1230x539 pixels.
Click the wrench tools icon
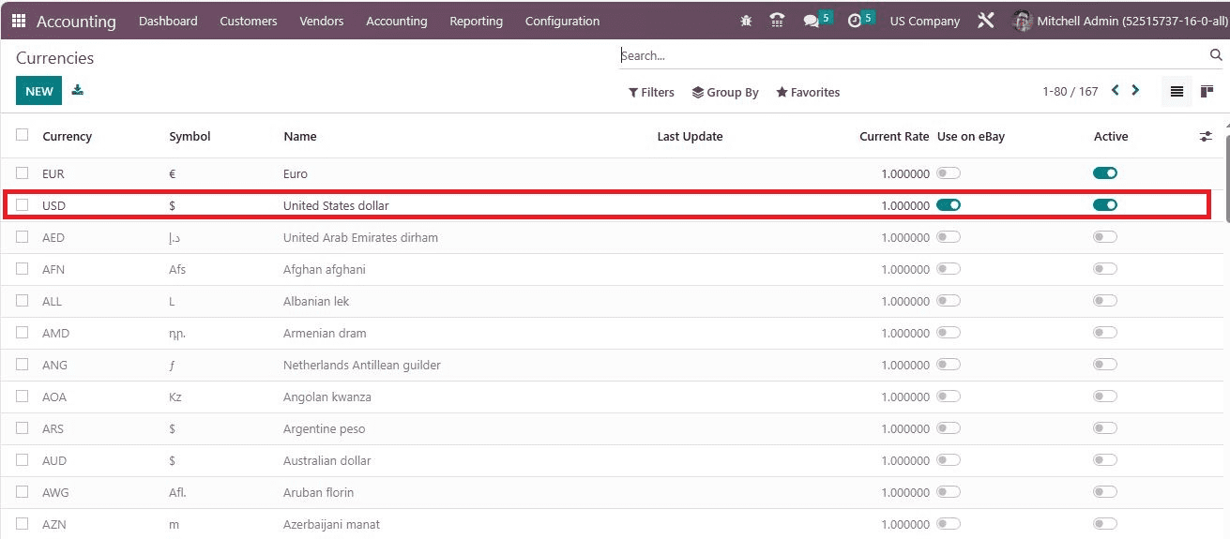click(x=985, y=21)
